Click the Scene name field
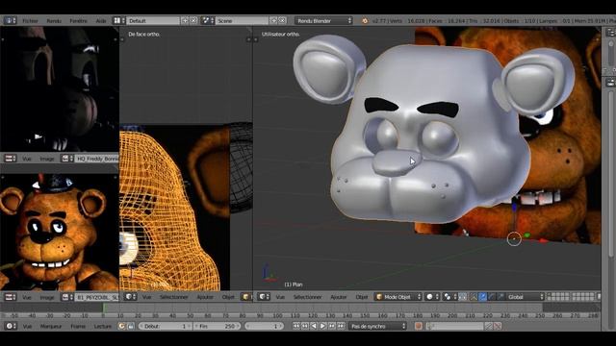 242,20
